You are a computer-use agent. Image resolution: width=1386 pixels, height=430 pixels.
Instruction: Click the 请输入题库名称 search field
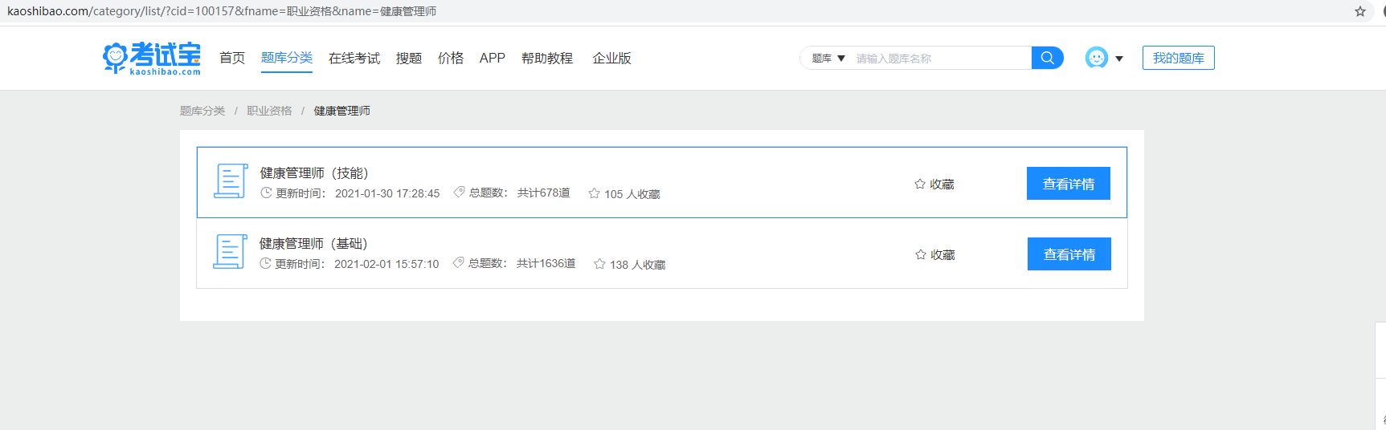[940, 58]
